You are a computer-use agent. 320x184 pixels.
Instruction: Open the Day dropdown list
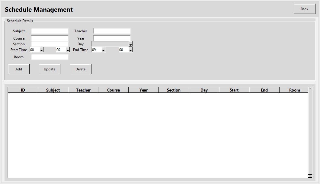[130, 44]
